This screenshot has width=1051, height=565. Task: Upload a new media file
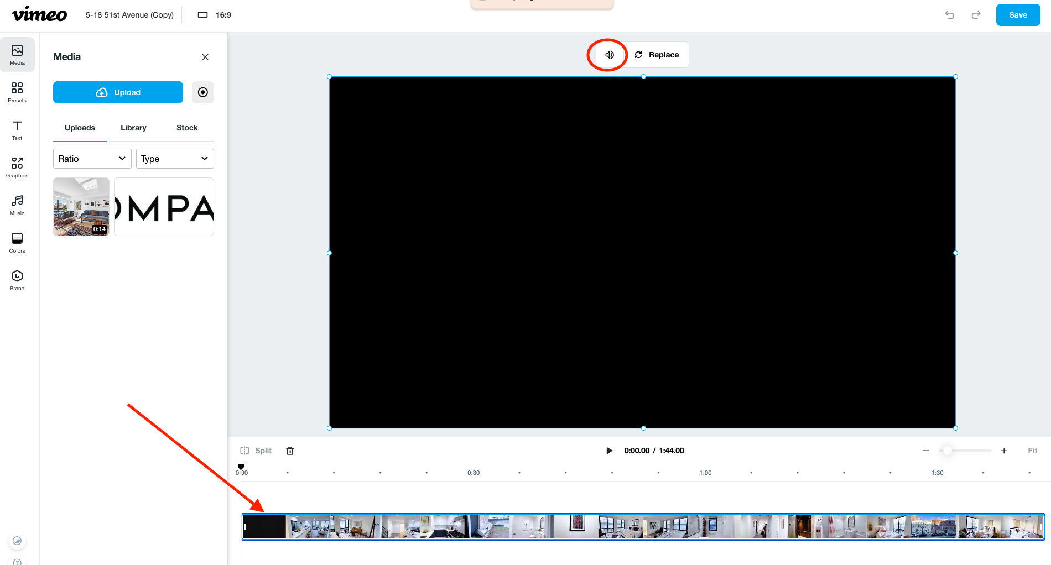coord(118,92)
